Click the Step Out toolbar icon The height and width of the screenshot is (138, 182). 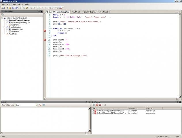pos(56,8)
